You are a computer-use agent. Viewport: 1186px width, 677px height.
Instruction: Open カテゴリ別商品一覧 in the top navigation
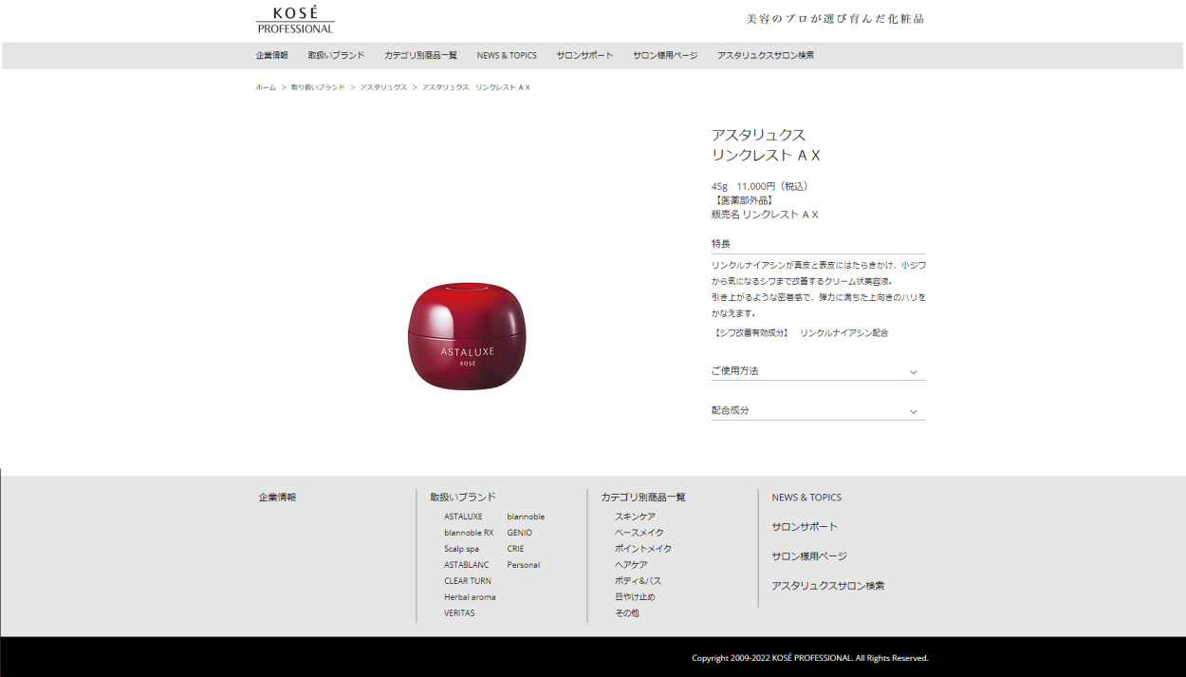pos(420,55)
